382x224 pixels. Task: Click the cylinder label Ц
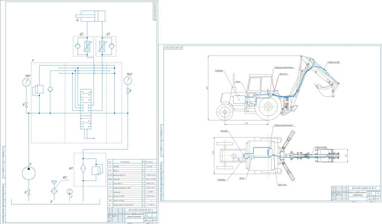point(77,20)
